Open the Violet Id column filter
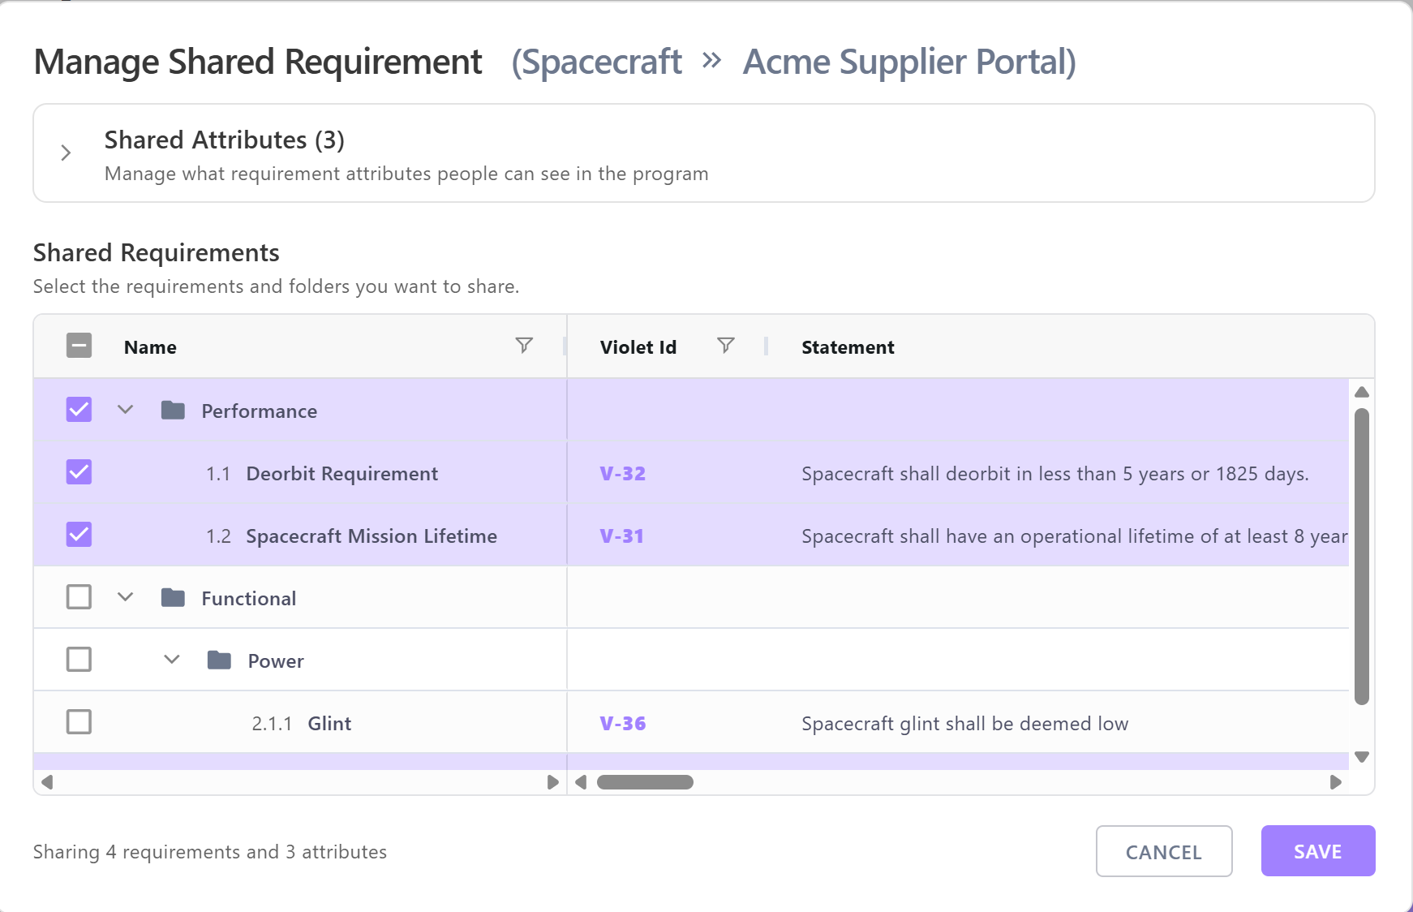 click(726, 346)
